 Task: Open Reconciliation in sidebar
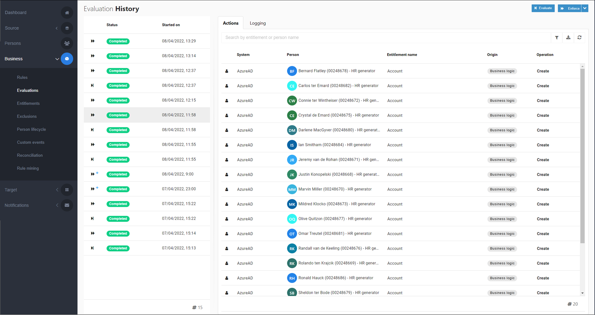tap(30, 155)
